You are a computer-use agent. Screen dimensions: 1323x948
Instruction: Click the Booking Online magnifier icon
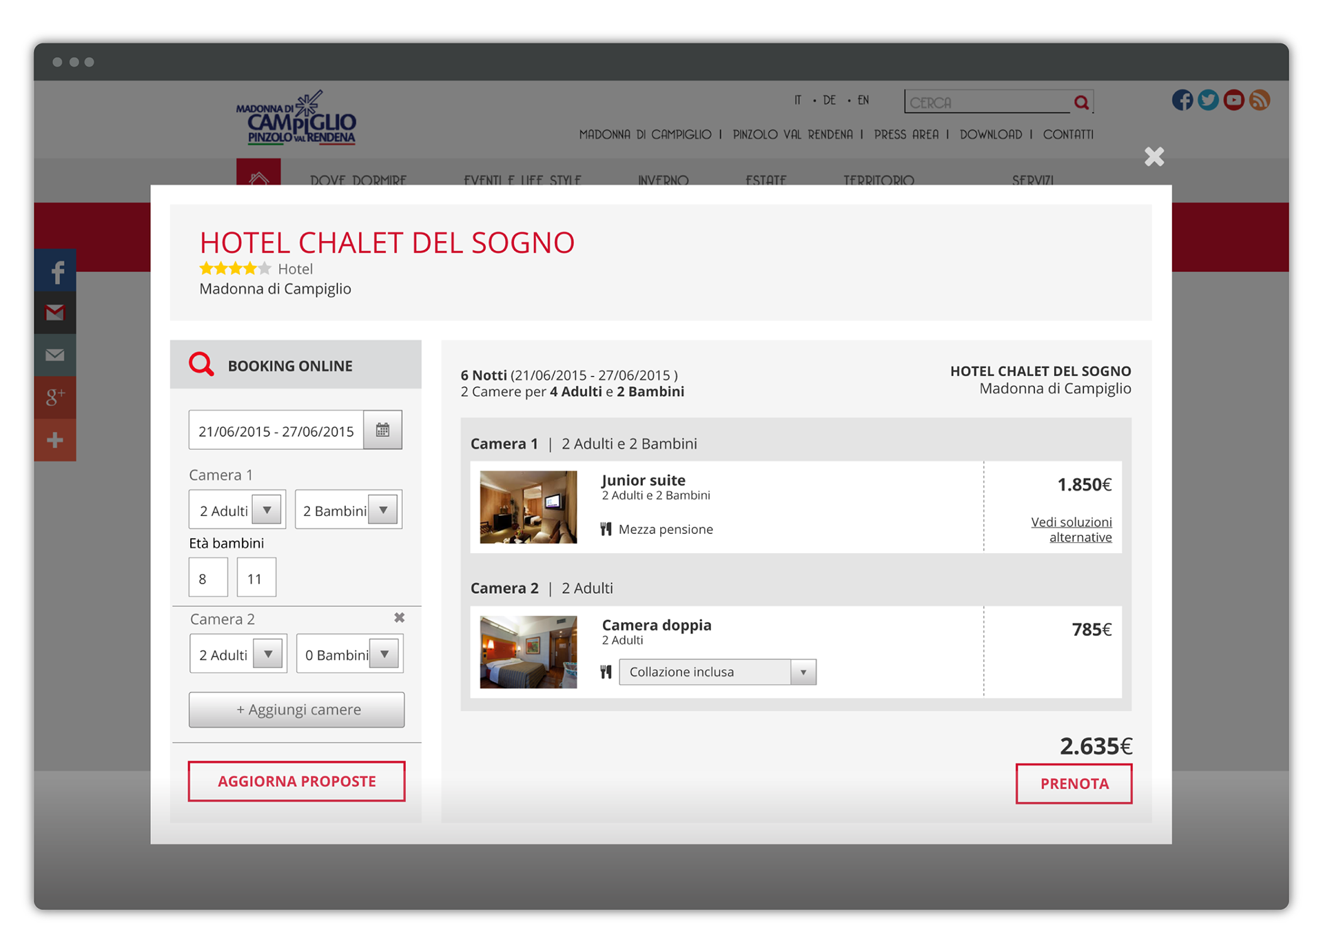[x=201, y=364]
